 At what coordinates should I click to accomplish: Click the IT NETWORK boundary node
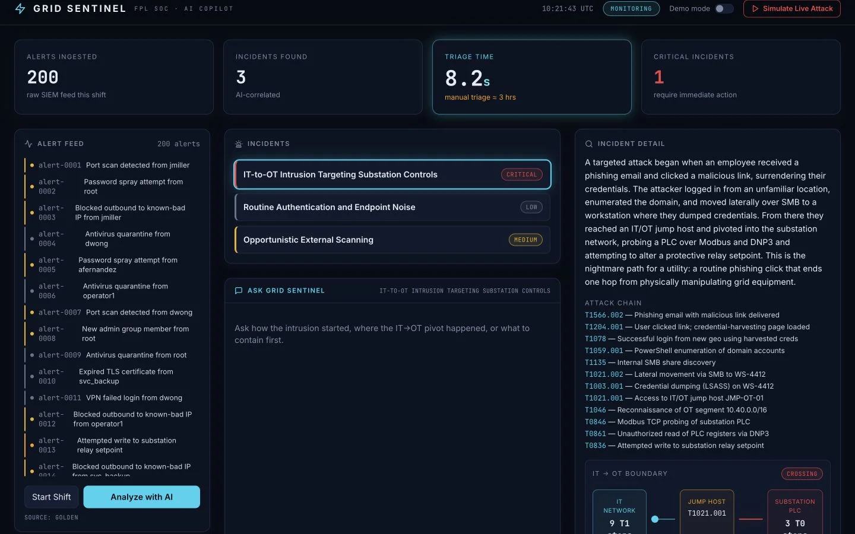pyautogui.click(x=619, y=512)
